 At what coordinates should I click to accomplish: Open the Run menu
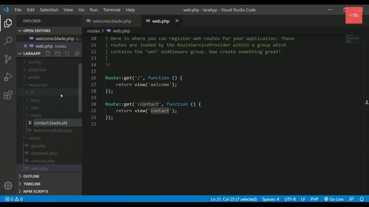click(93, 10)
